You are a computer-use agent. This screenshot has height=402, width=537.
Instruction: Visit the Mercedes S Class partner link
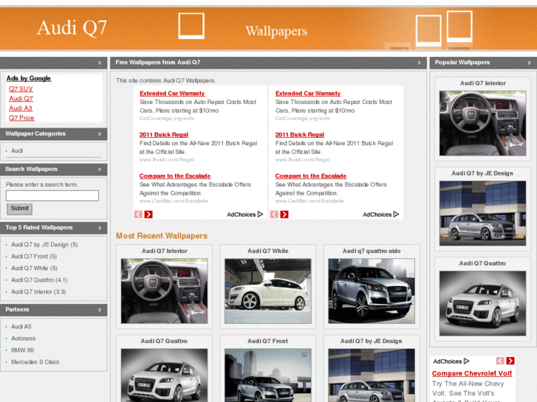point(35,362)
